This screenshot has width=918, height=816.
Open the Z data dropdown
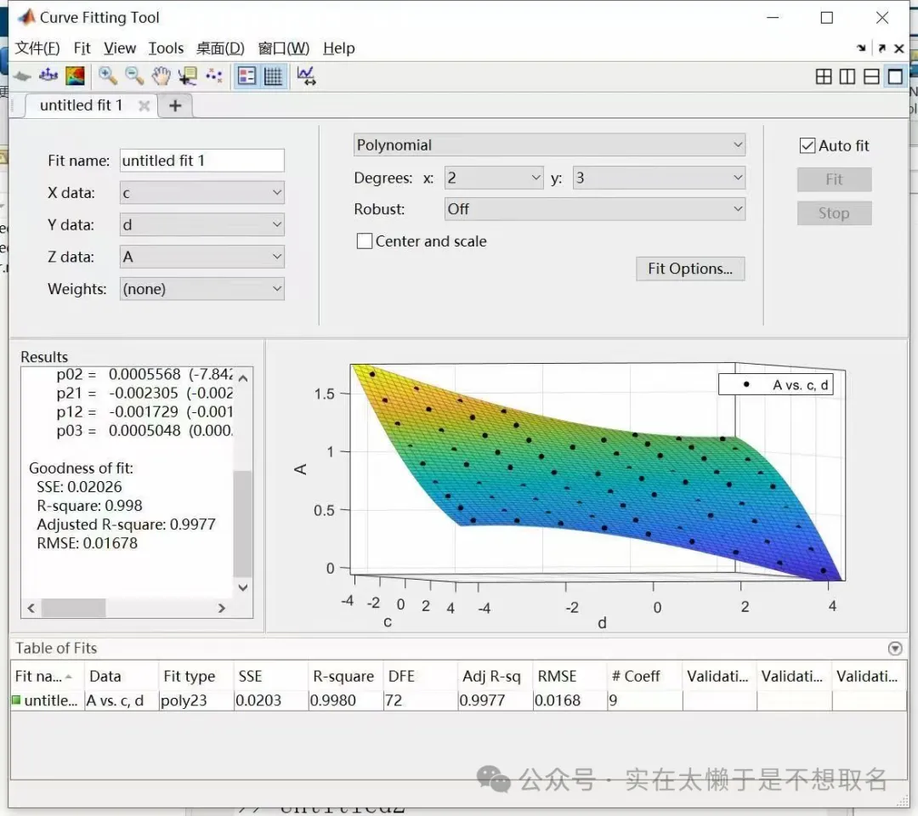pos(202,257)
